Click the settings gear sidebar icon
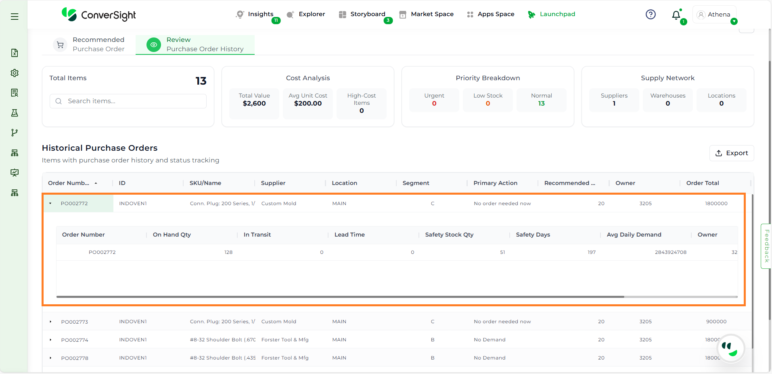The image size is (772, 374). click(x=15, y=73)
